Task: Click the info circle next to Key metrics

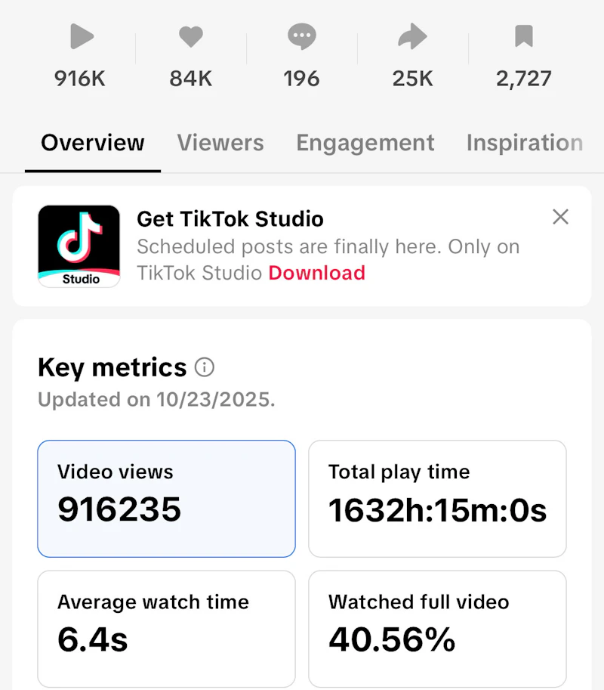Action: pos(202,367)
